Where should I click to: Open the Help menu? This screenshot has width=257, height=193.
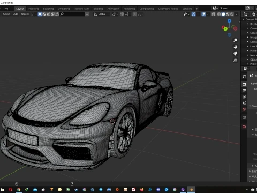pos(6,8)
